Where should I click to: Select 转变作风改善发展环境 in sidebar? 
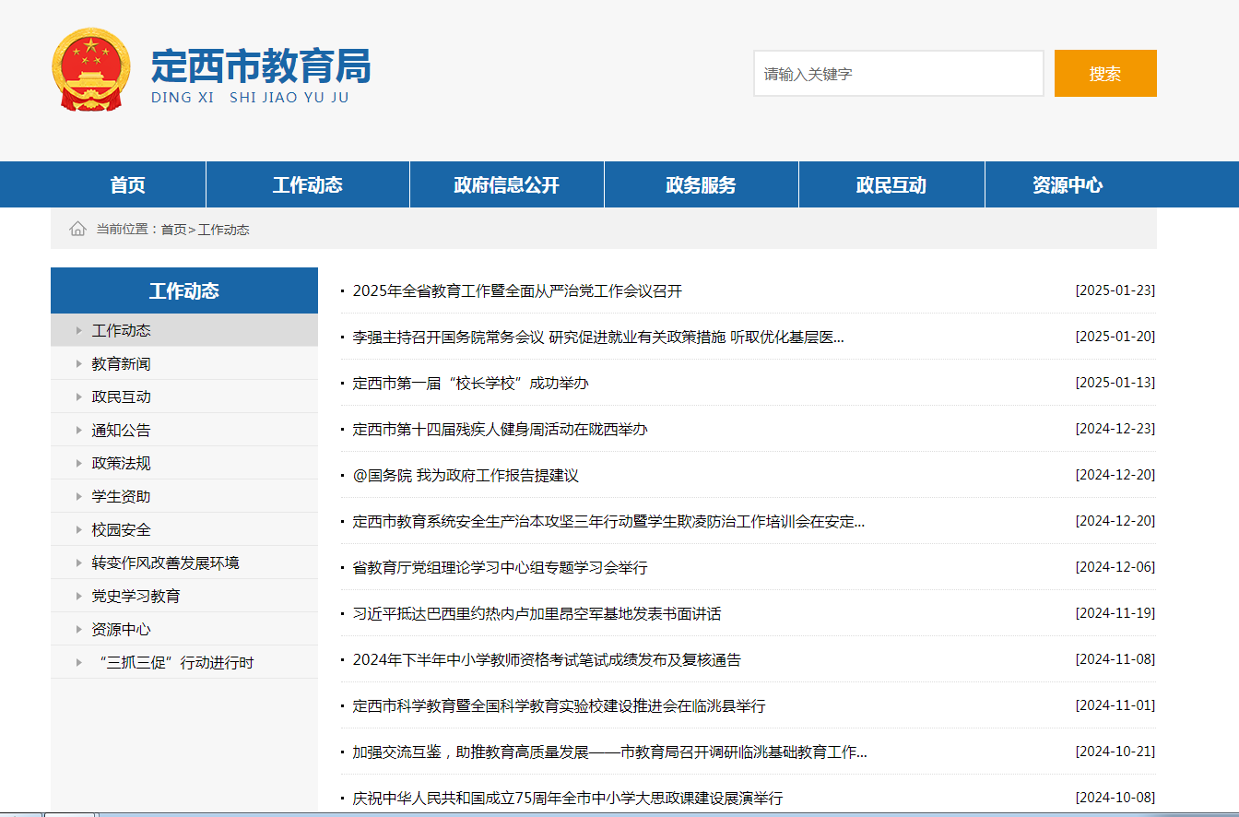click(165, 563)
